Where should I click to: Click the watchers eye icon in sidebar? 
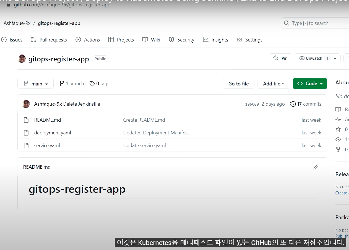(x=338, y=139)
